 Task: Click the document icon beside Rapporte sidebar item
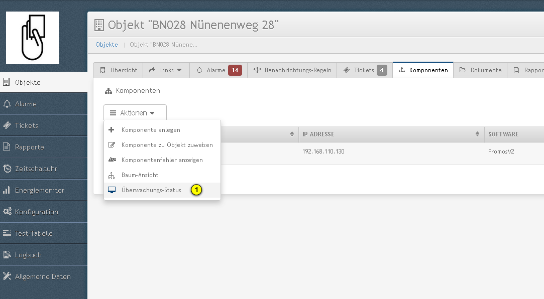pos(7,147)
